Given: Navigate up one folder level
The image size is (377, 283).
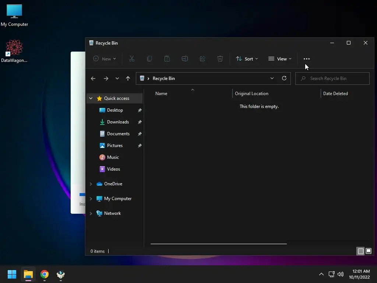Looking at the screenshot, I should (128, 78).
